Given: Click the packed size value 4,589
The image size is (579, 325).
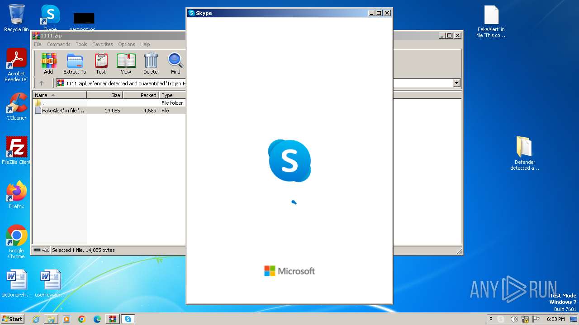Looking at the screenshot, I should 149,111.
